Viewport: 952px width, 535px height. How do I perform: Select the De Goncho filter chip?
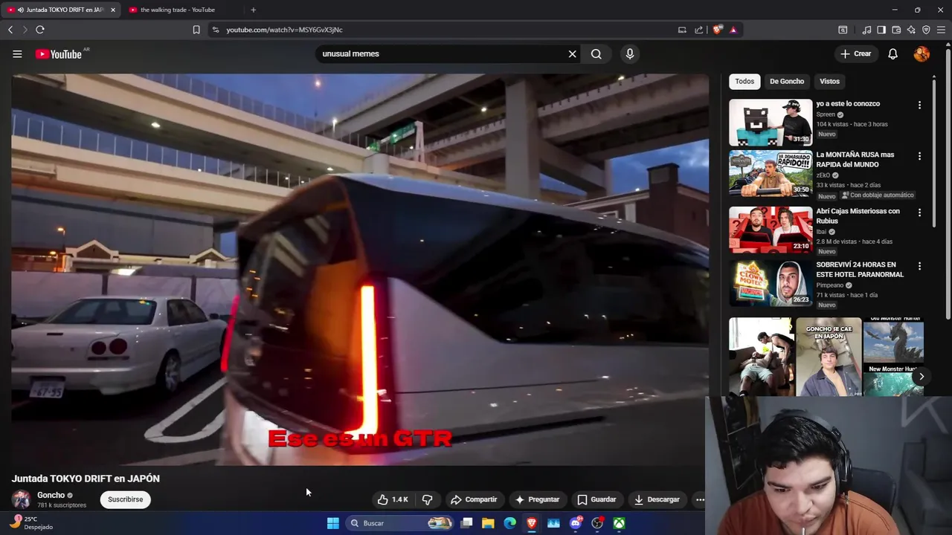click(787, 81)
